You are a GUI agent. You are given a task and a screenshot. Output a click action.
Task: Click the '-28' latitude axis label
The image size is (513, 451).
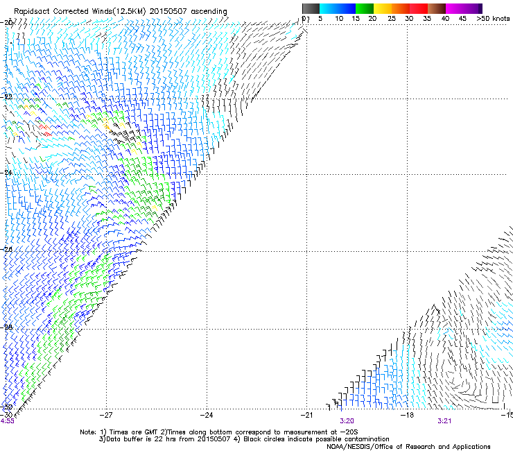click(6, 327)
